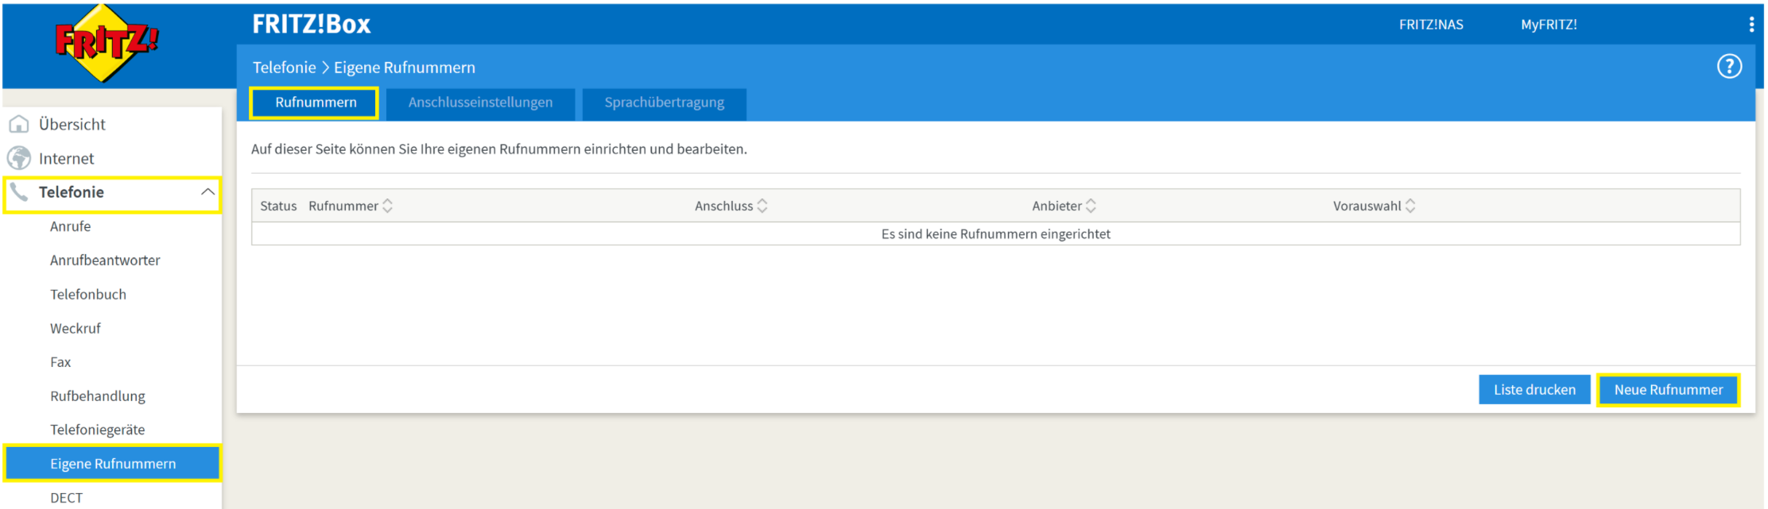Image resolution: width=1768 pixels, height=509 pixels.
Task: Open the three-dot options menu
Action: [1751, 25]
